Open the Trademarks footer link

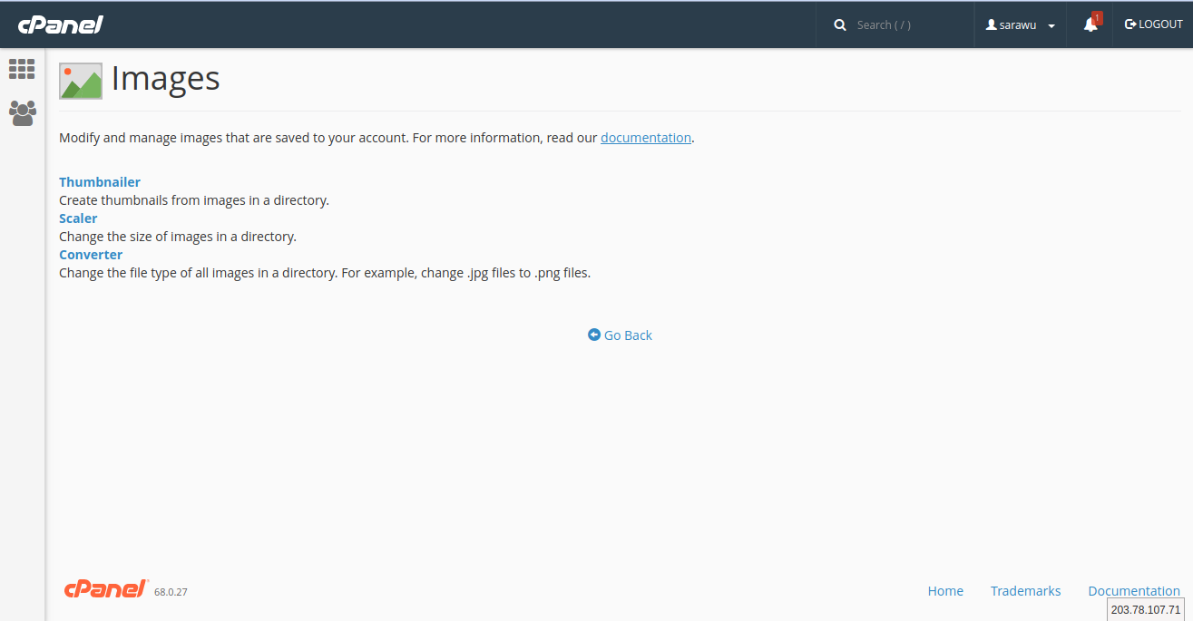click(1025, 591)
